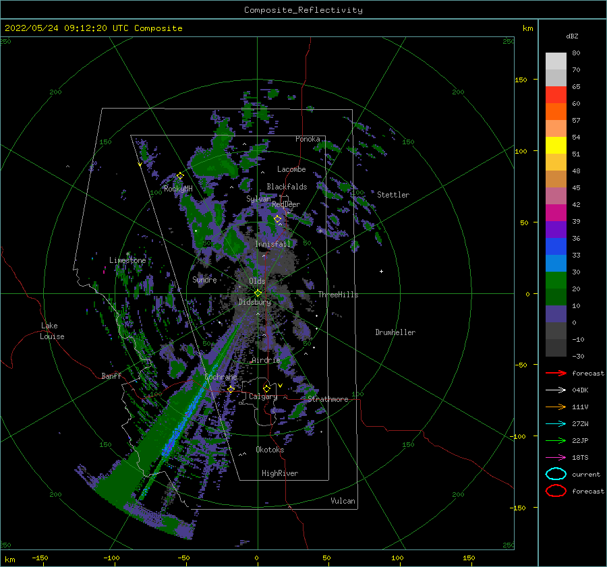Click the Composite_Reflectivity title
Viewport: 607px width, 567px height.
tap(303, 10)
